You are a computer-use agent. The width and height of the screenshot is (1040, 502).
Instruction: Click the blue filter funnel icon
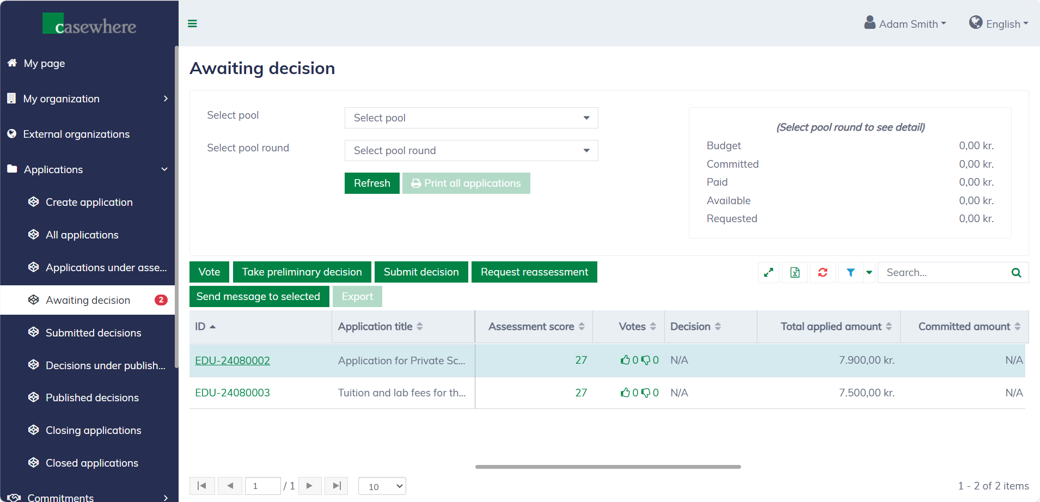850,272
